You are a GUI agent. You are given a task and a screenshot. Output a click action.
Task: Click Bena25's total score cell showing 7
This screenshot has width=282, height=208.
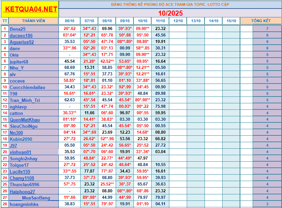(267, 29)
